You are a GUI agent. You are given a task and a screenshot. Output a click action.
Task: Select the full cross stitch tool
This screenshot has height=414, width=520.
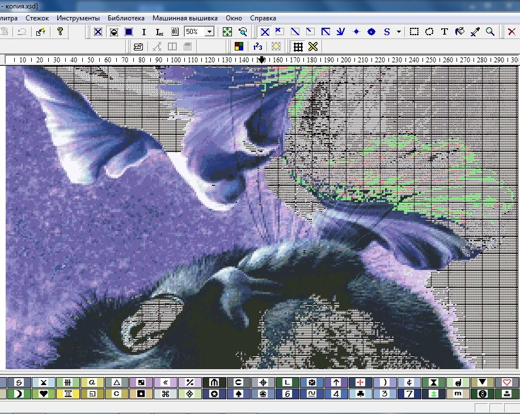point(264,32)
